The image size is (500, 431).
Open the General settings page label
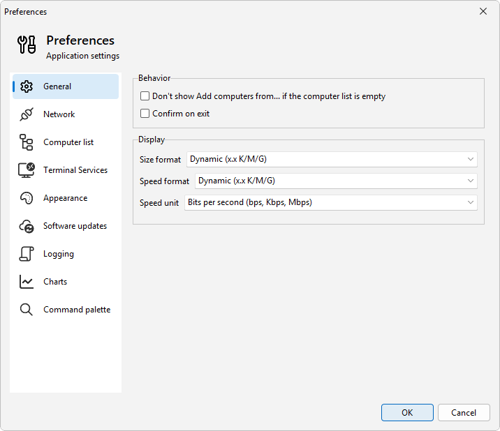(57, 86)
